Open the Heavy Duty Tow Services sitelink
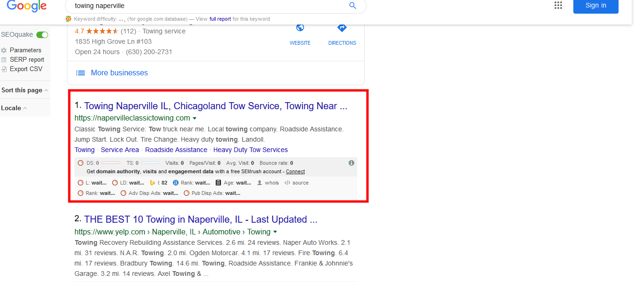 [251, 150]
